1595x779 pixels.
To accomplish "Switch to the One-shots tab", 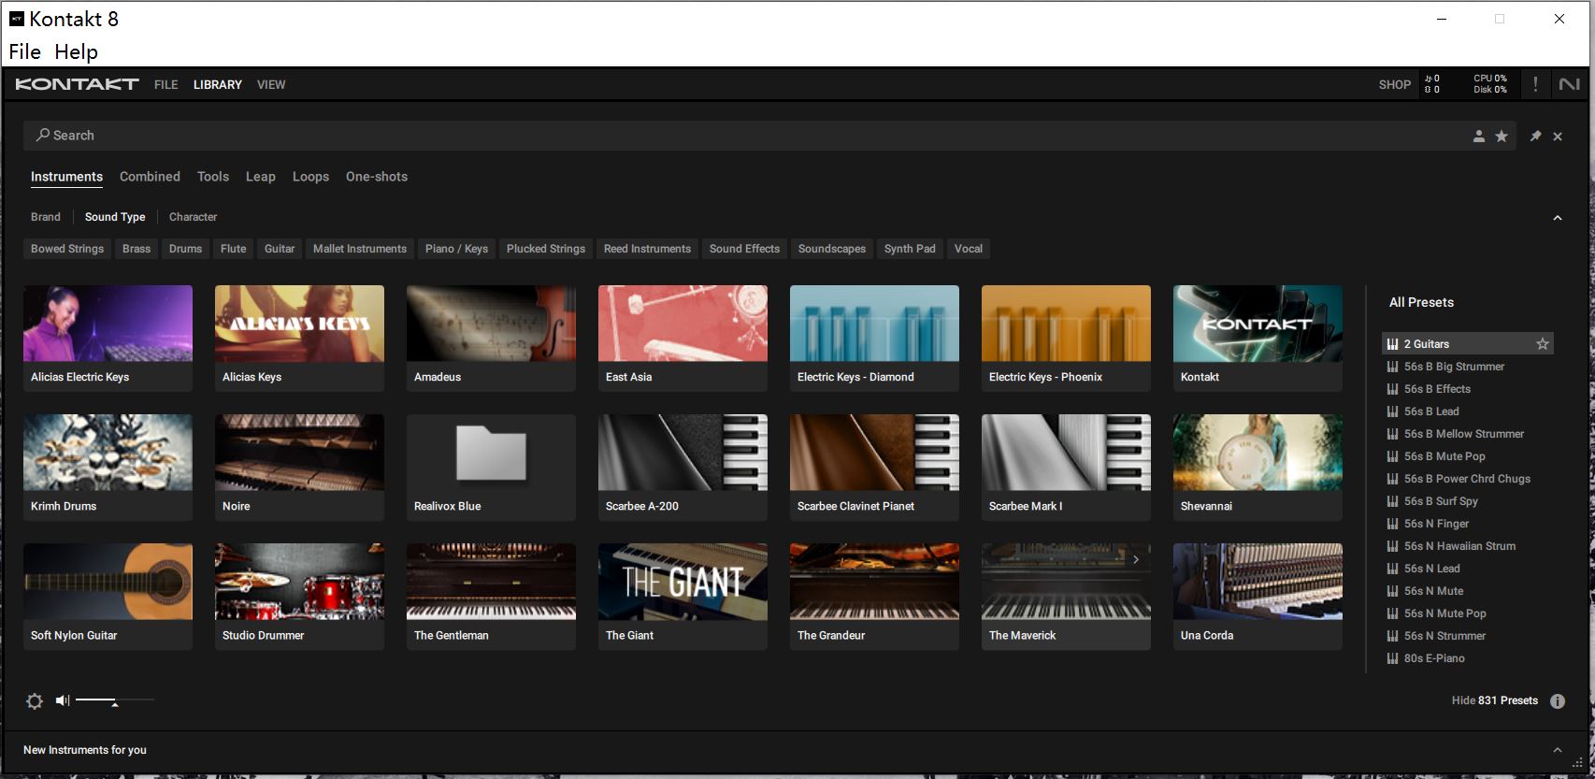I will [377, 177].
